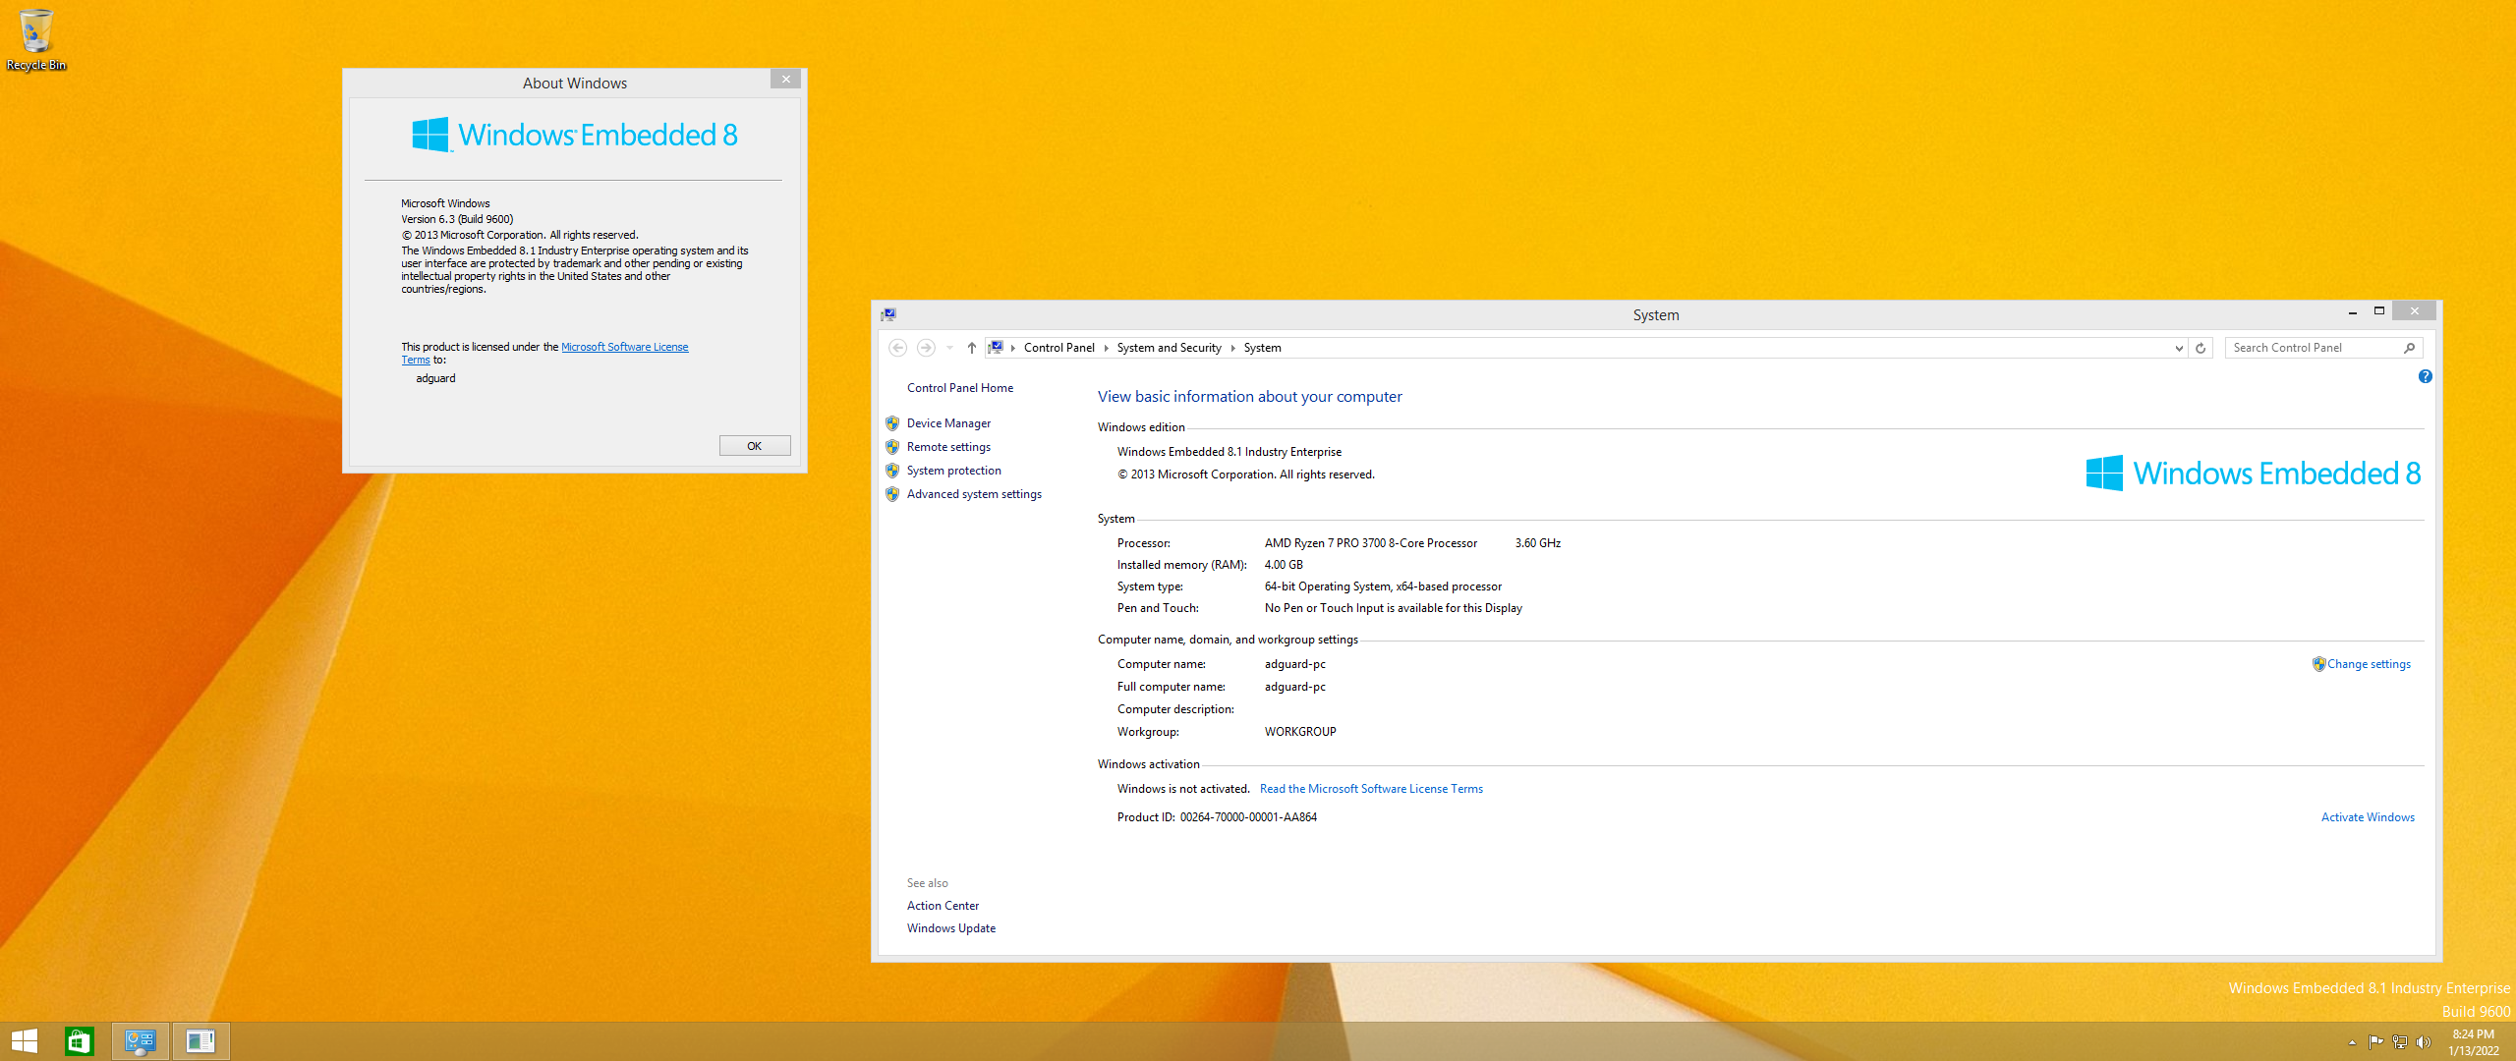Select the Product ID '00264-70000-00001-AA864'
The width and height of the screenshot is (2516, 1061).
(1248, 817)
